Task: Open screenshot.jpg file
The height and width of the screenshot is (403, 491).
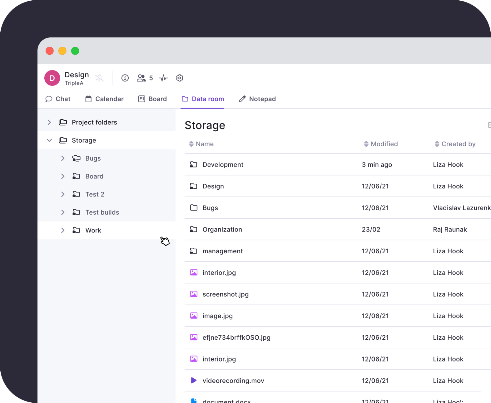Action: pos(338,294)
